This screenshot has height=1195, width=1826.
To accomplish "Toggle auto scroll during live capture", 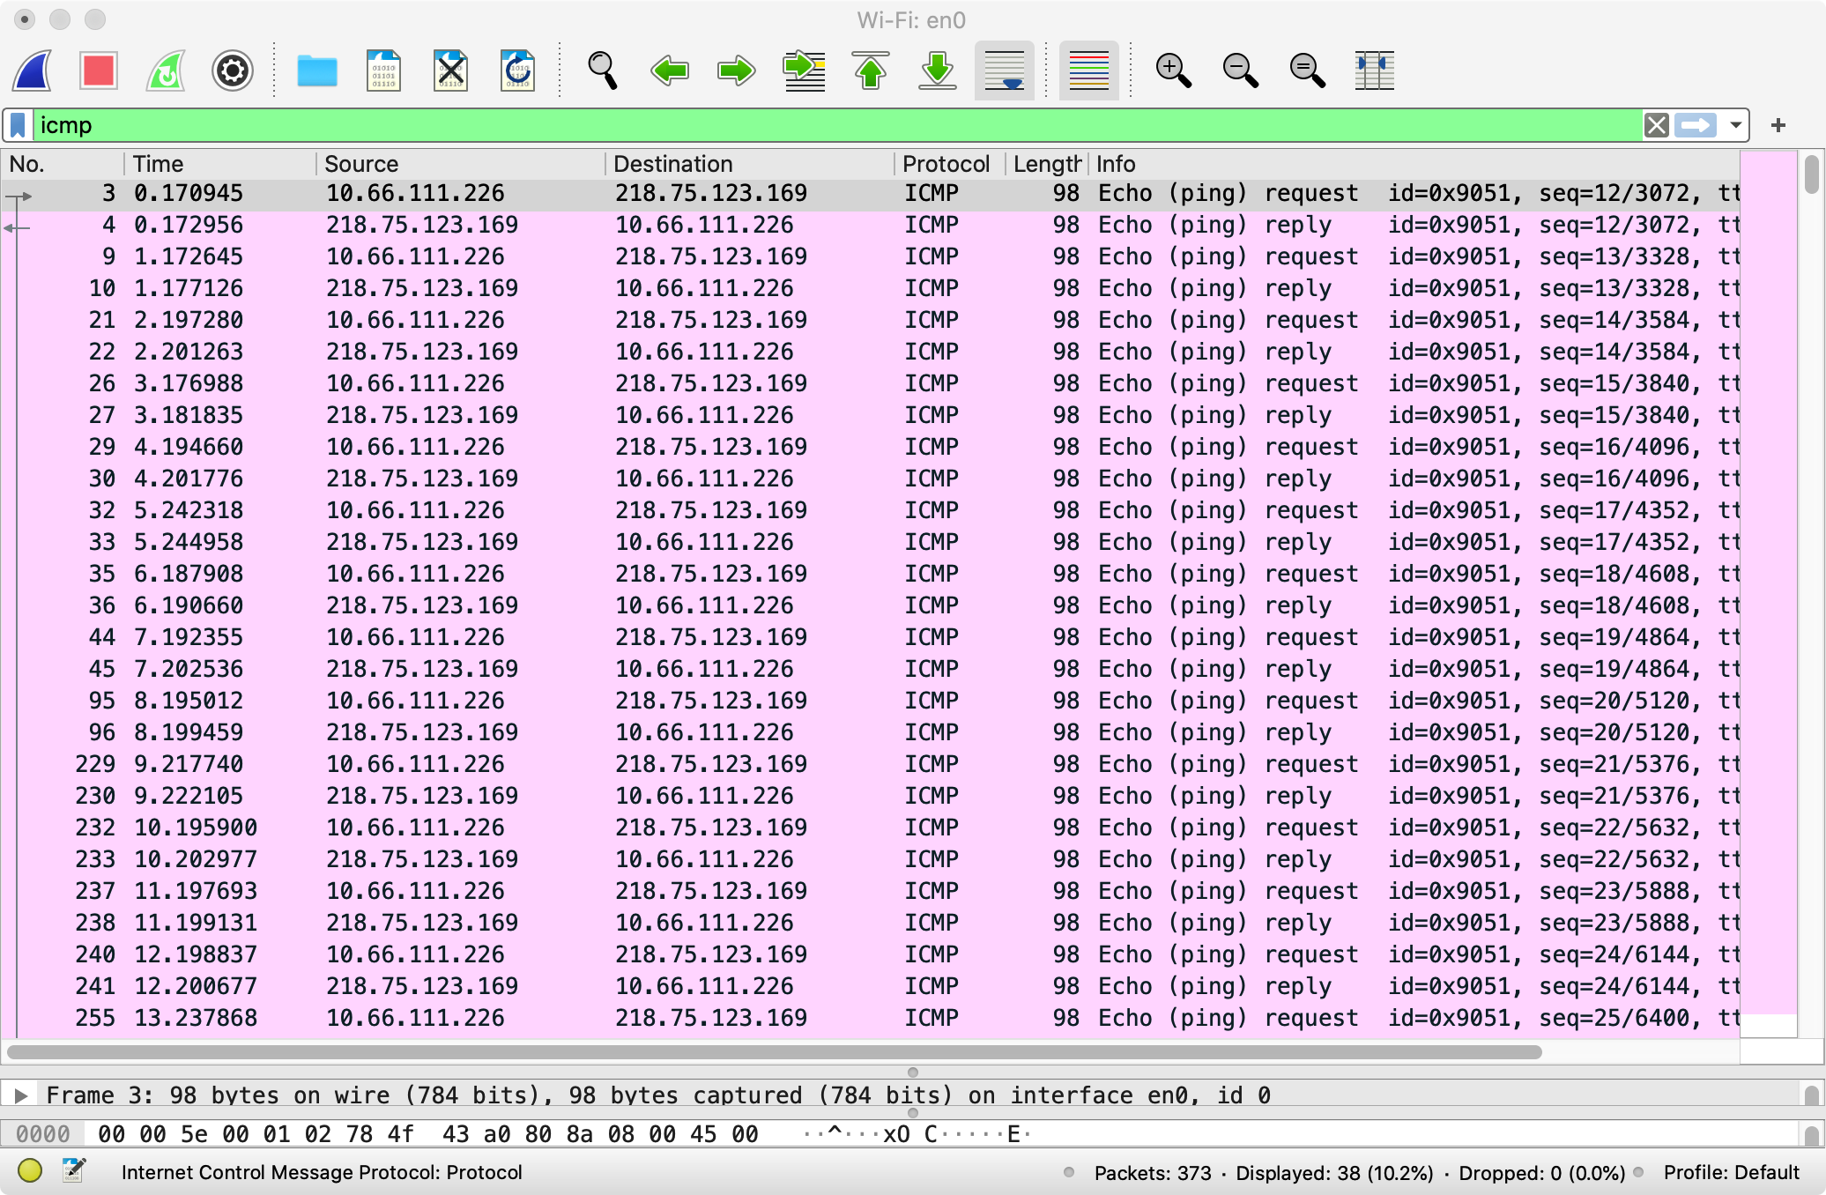I will click(x=1005, y=71).
